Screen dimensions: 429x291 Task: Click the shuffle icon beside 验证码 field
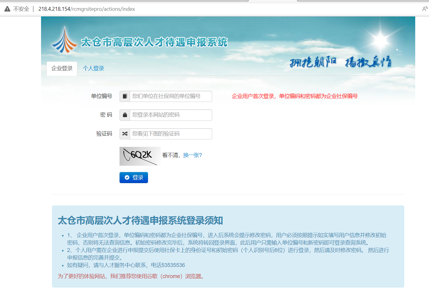[125, 134]
